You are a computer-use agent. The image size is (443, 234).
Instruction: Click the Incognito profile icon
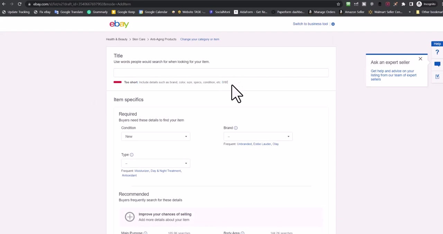(419, 4)
